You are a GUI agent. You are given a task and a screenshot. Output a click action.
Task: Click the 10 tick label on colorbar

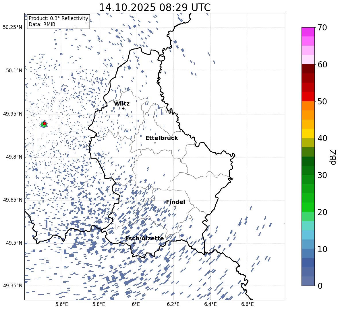322,249
